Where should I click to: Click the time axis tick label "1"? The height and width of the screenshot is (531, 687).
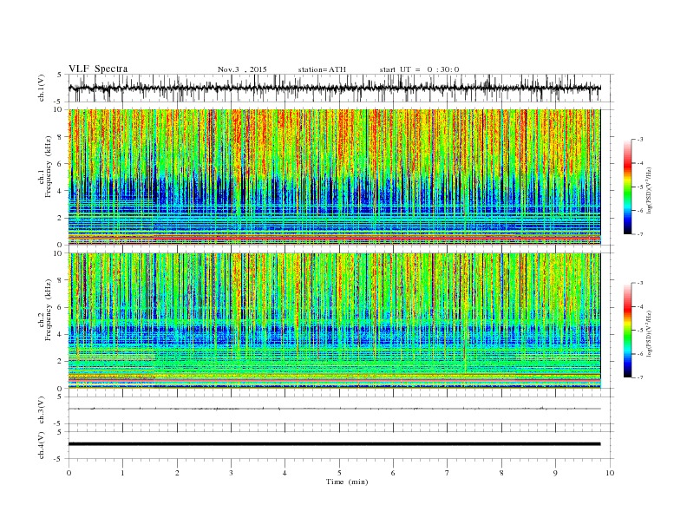coord(122,473)
